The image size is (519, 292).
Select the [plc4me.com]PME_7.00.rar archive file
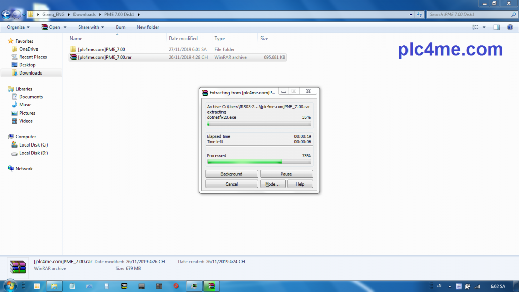(x=100, y=57)
